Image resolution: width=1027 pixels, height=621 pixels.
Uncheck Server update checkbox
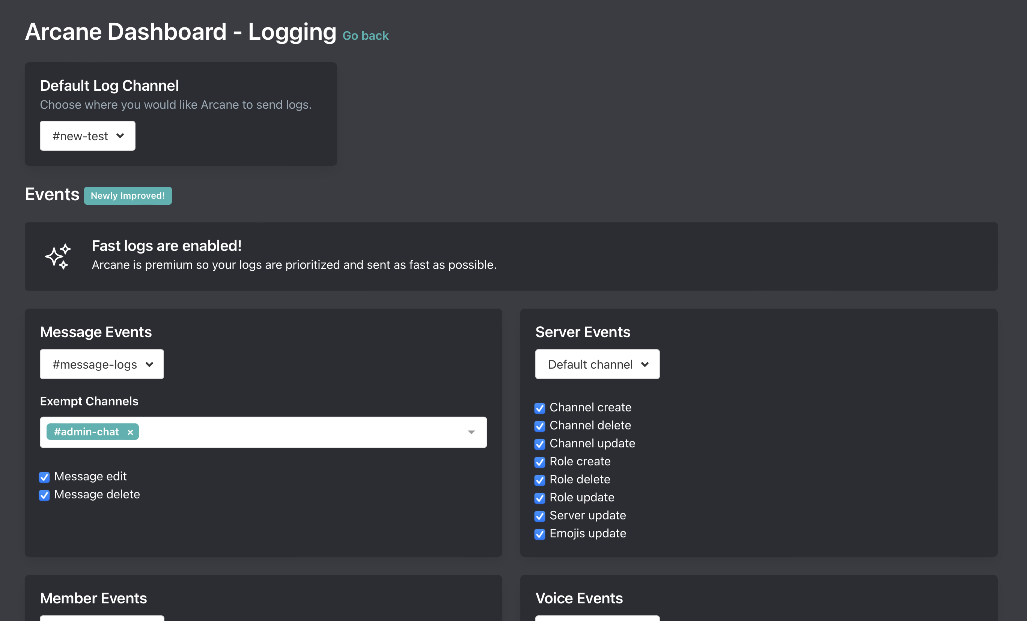(x=539, y=516)
